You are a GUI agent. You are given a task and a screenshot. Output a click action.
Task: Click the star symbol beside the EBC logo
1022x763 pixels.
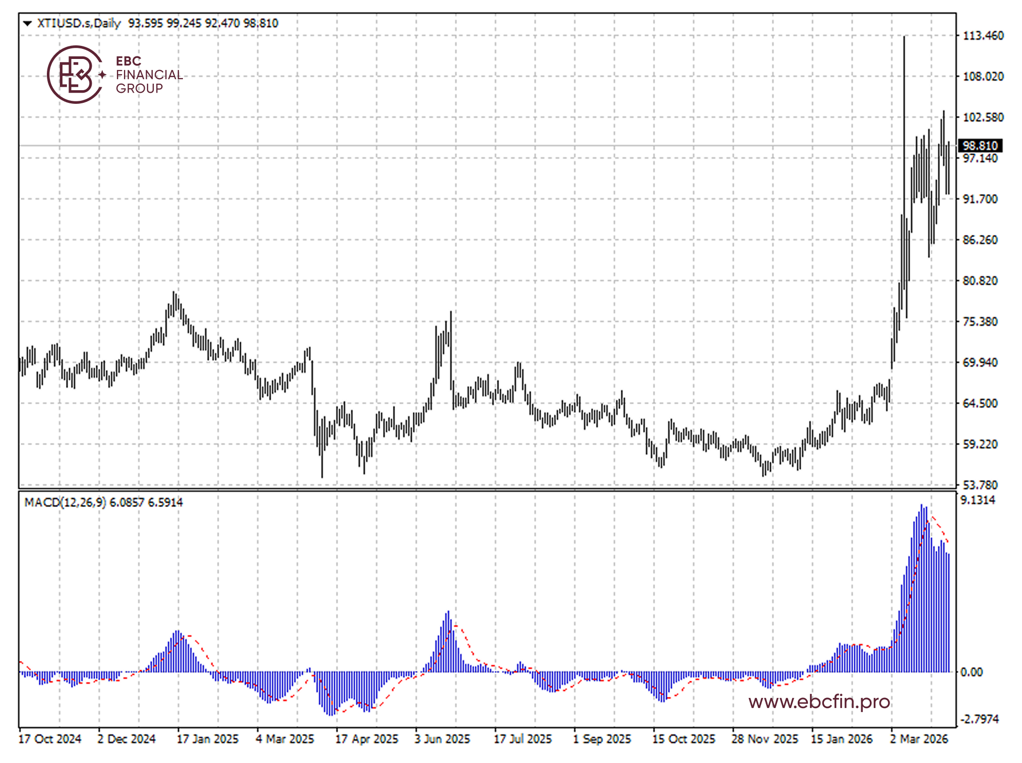[102, 75]
